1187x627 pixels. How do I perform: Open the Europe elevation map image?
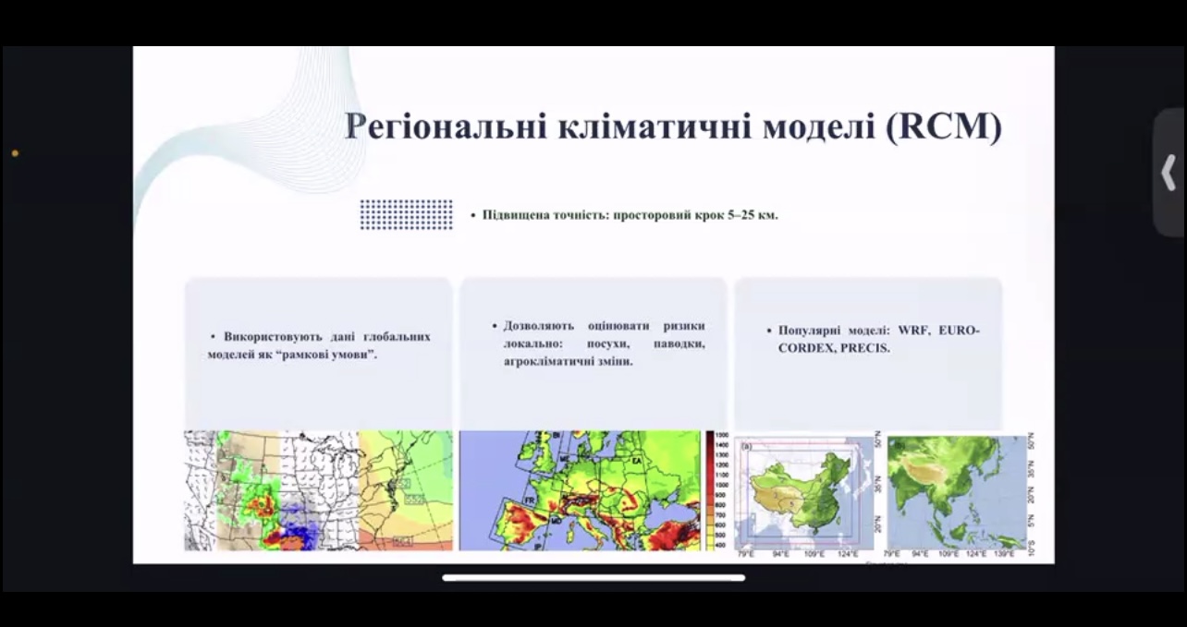(580, 490)
